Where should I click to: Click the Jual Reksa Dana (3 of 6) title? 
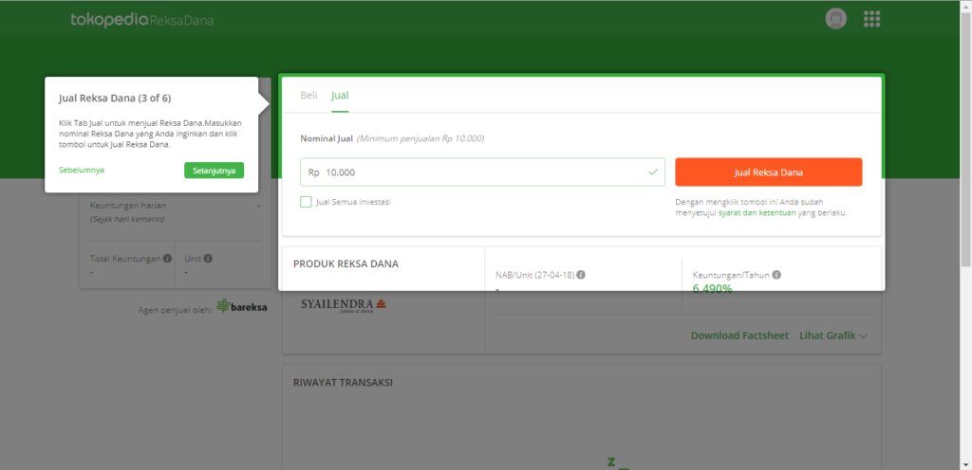click(115, 98)
